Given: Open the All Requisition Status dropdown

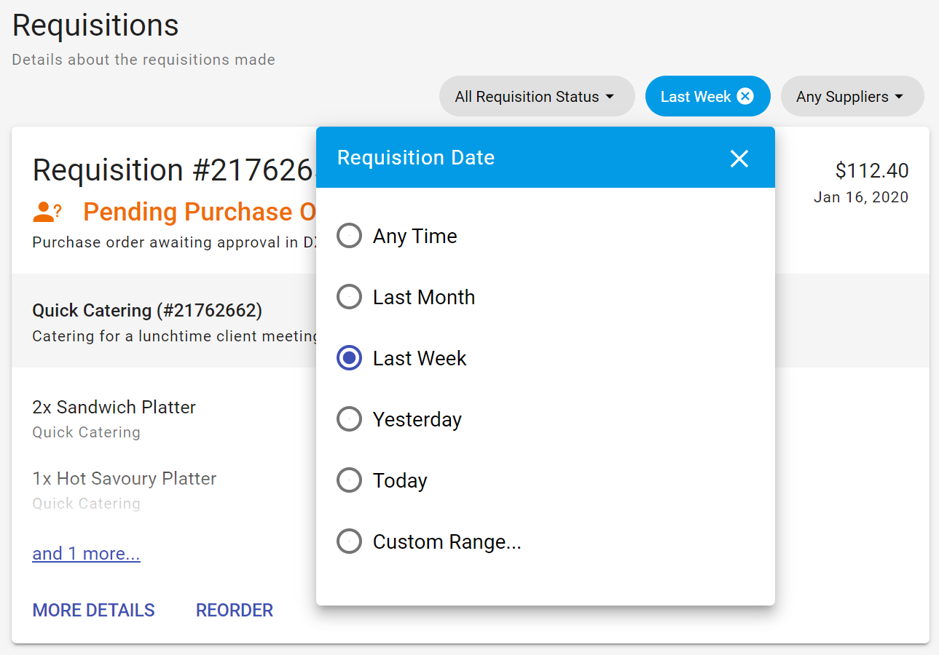Looking at the screenshot, I should (x=536, y=95).
